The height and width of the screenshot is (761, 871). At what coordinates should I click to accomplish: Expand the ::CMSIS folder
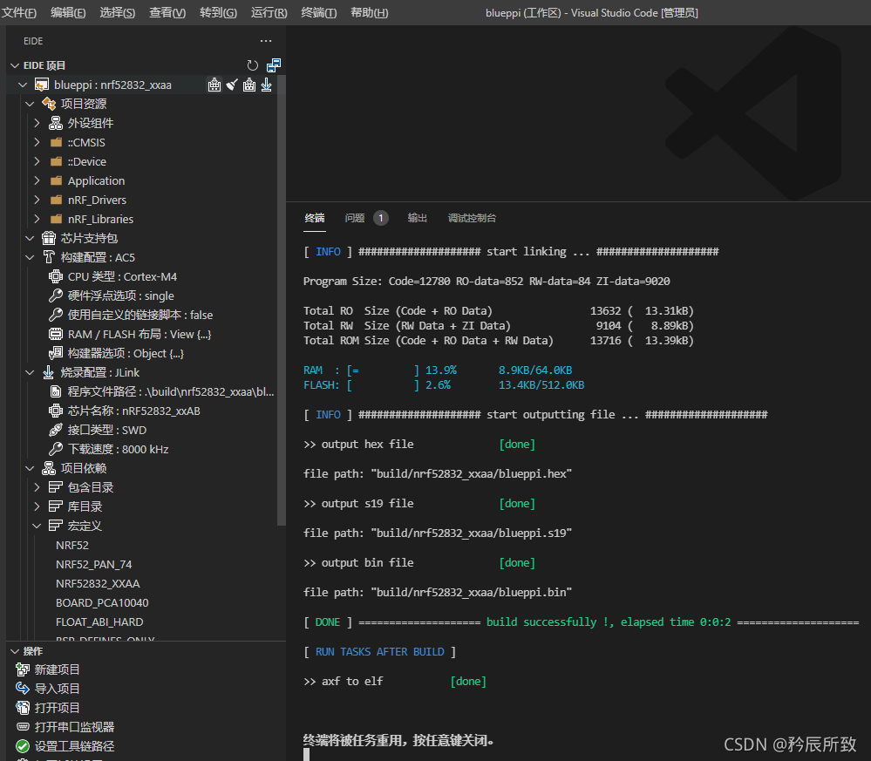coord(37,142)
